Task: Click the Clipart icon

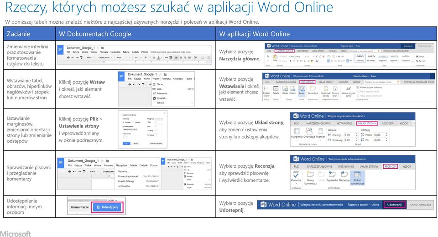Action: pos(292,89)
